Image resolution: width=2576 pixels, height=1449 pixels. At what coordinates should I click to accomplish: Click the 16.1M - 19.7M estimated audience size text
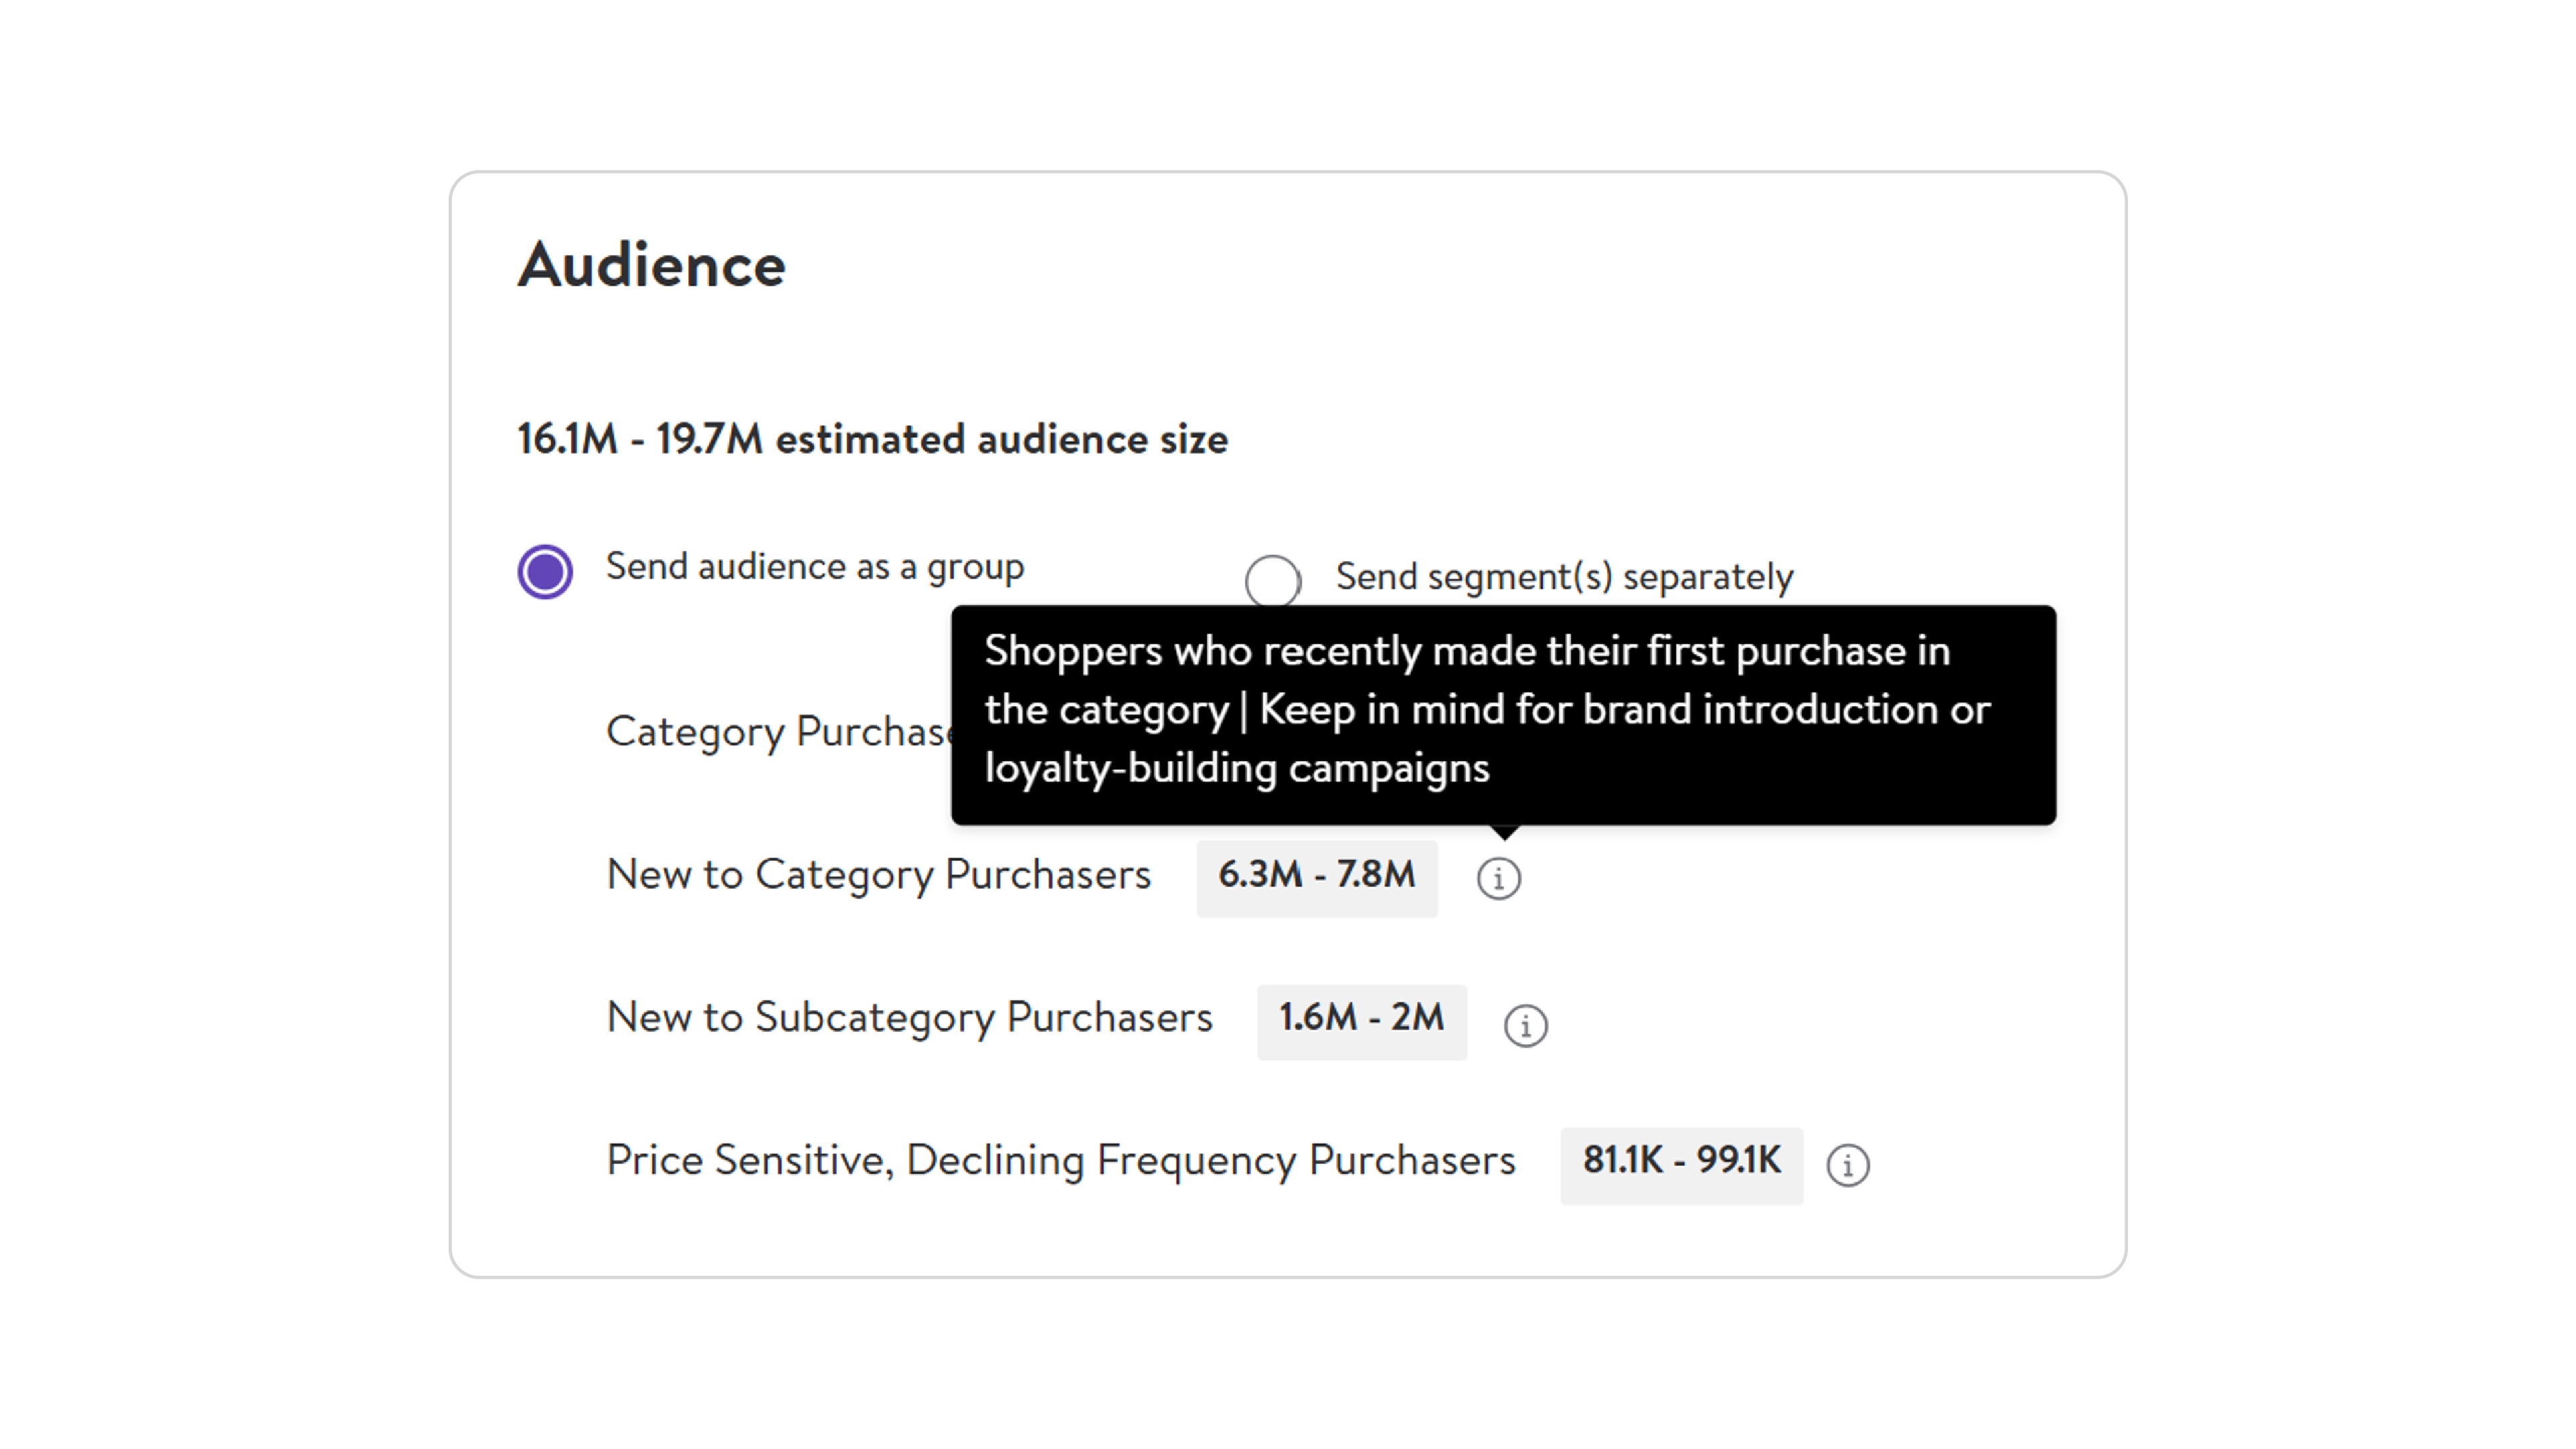(872, 439)
